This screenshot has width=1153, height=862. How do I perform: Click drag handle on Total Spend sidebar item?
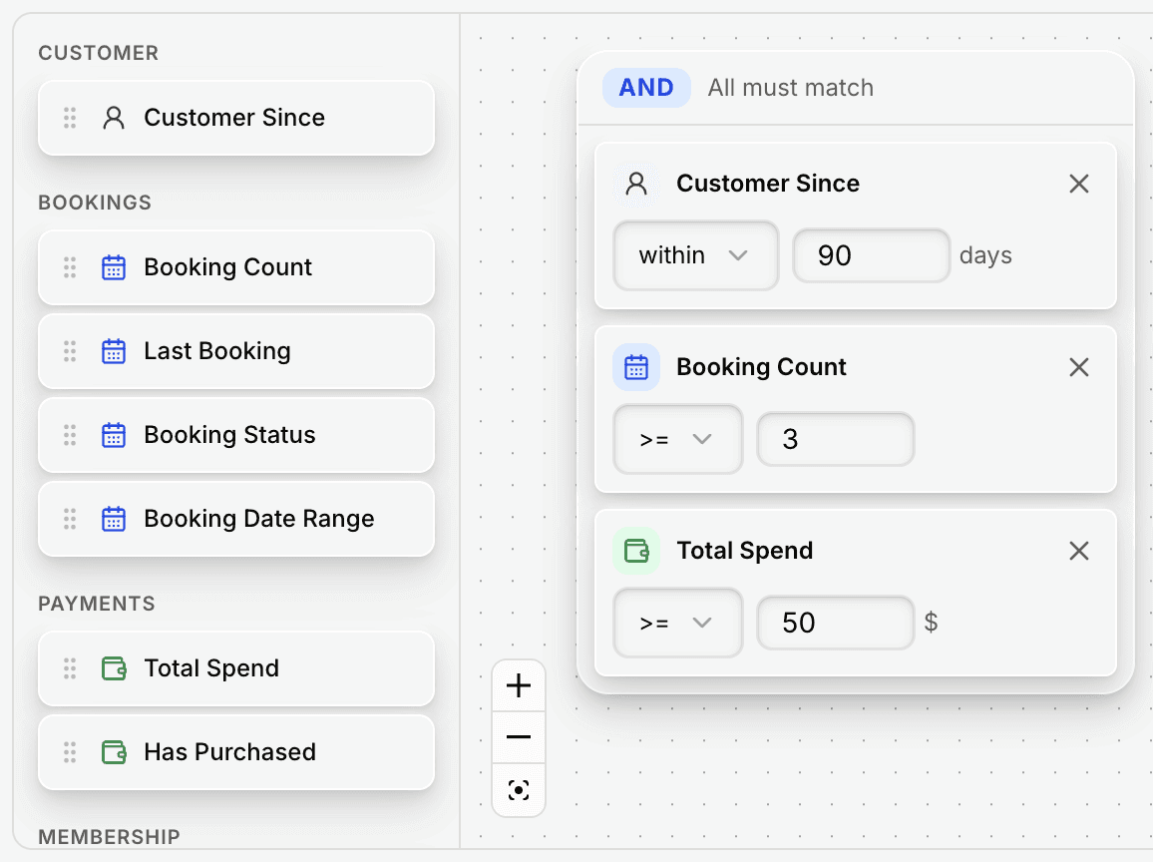pyautogui.click(x=70, y=668)
